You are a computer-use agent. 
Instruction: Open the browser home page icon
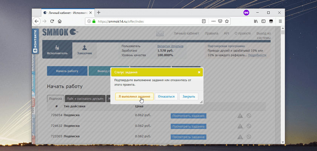[x=60, y=21]
